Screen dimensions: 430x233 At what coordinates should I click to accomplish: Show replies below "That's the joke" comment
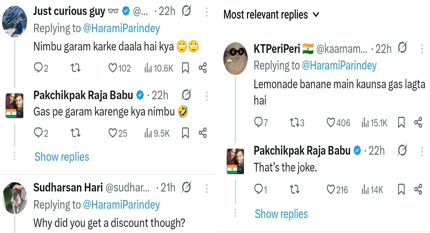(x=281, y=214)
